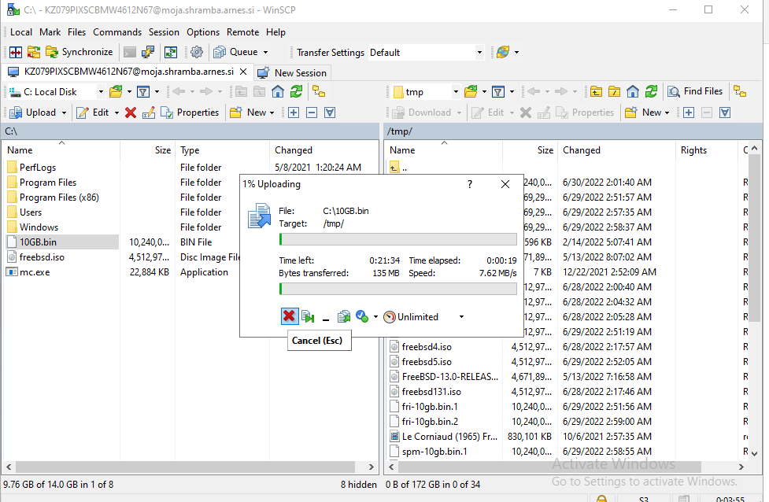Toggle synchronized browsing mode
The image size is (769, 502).
(x=741, y=90)
